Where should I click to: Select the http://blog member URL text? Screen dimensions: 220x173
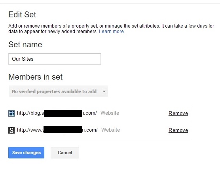click(x=57, y=113)
